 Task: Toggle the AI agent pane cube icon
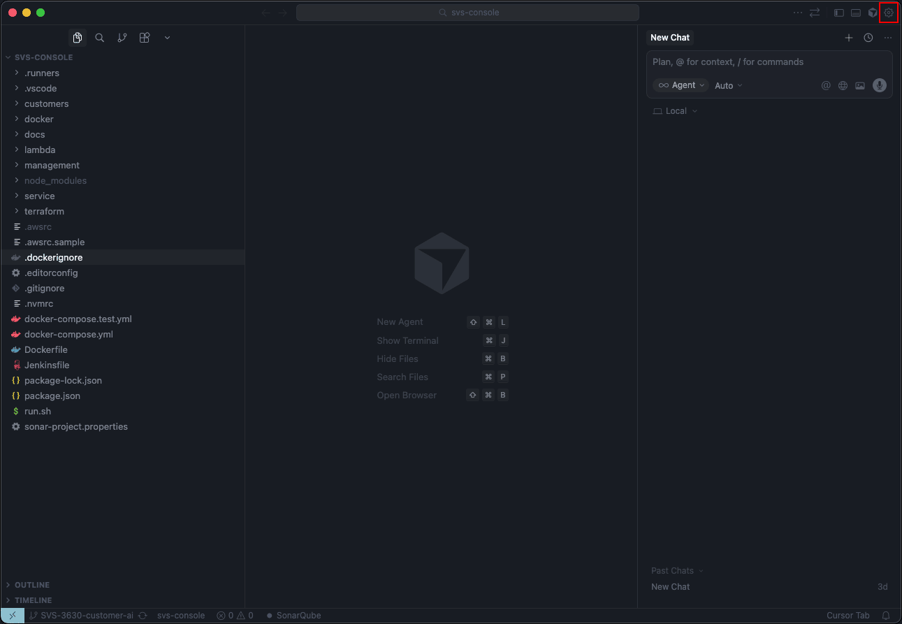(873, 13)
